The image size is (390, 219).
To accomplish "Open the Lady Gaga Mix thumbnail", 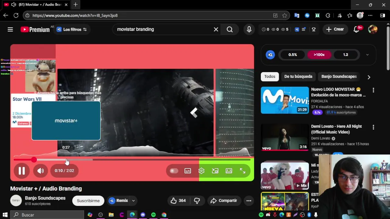I will [285, 176].
